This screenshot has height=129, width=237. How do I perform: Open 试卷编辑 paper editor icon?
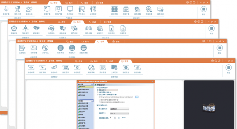pyautogui.click(x=22, y=48)
